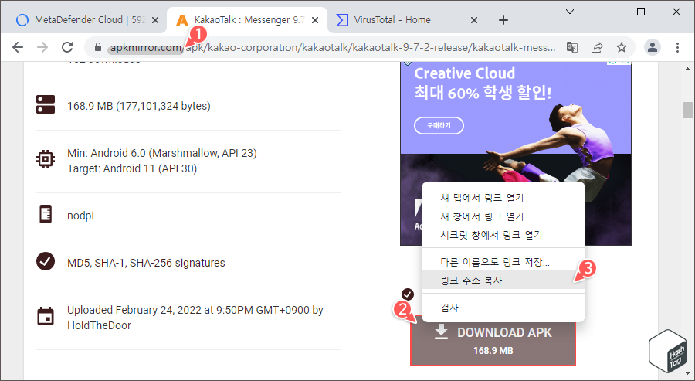Click the nodpi screen icon

[46, 214]
